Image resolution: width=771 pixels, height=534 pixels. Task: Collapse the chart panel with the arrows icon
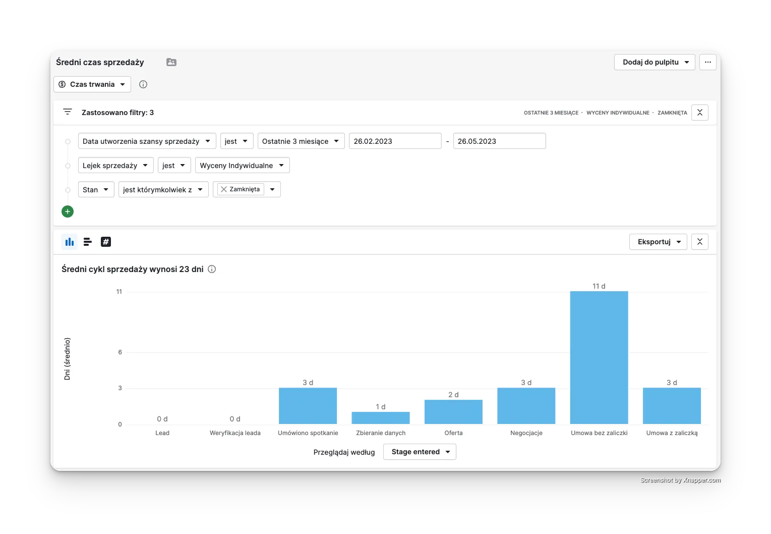click(700, 242)
